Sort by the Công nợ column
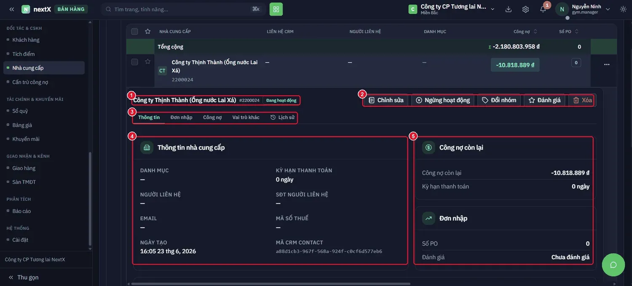 [525, 31]
